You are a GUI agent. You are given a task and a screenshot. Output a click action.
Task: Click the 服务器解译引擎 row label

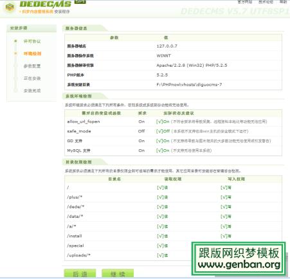80,66
